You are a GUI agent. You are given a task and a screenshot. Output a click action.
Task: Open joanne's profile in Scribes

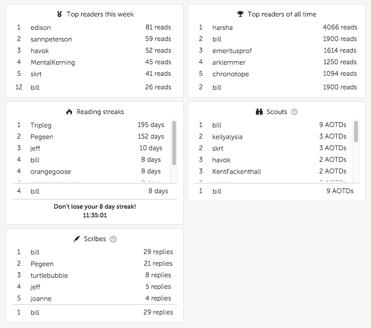[41, 299]
